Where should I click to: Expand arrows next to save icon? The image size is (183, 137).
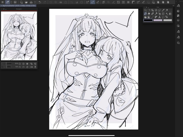(35, 2)
